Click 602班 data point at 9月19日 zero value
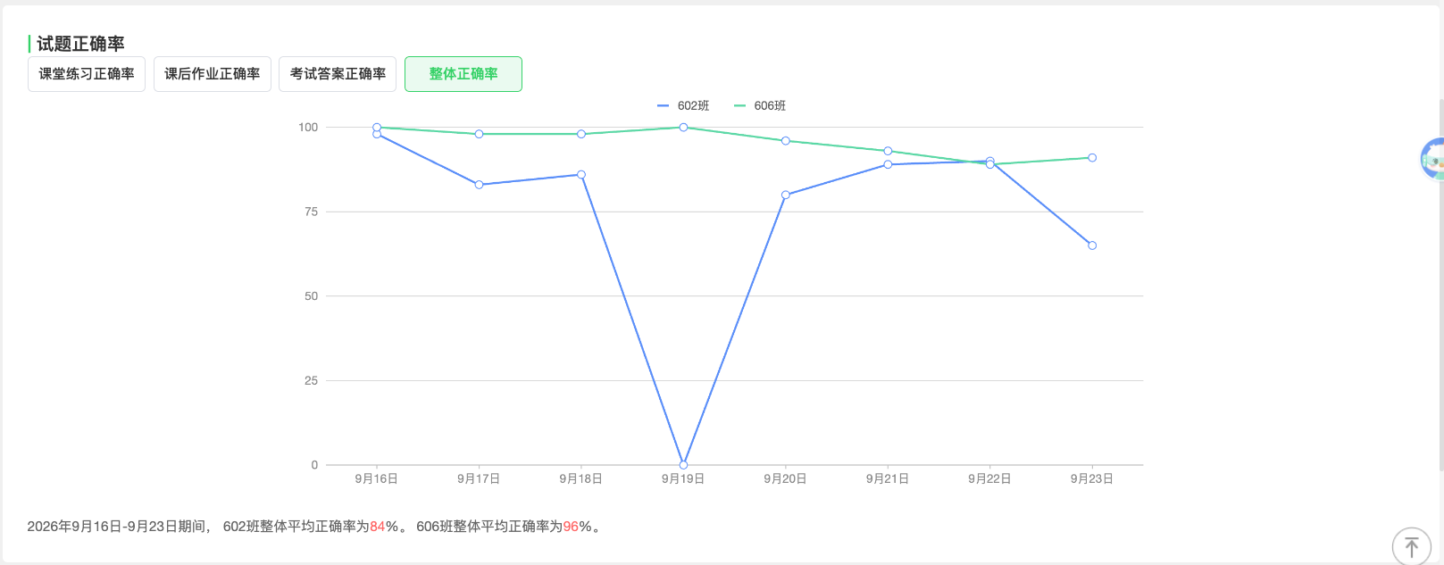The image size is (1444, 565). coord(683,465)
